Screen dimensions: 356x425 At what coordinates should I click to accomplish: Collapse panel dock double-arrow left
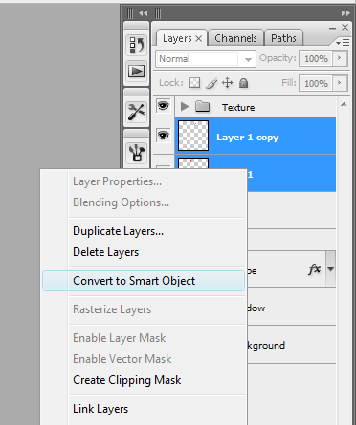(x=144, y=13)
